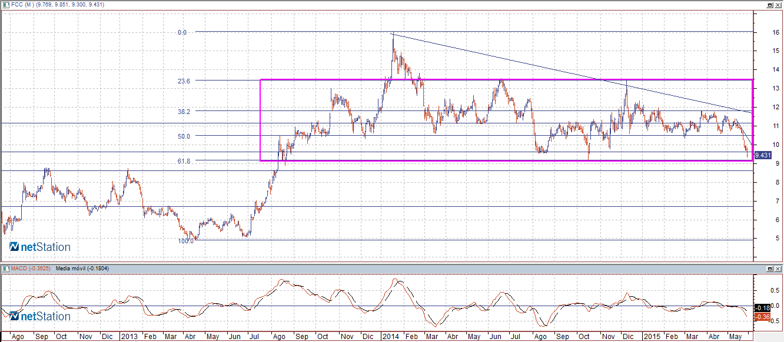Select the 9.431 current price tag
Screen dimensions: 784x342
pyautogui.click(x=762, y=155)
